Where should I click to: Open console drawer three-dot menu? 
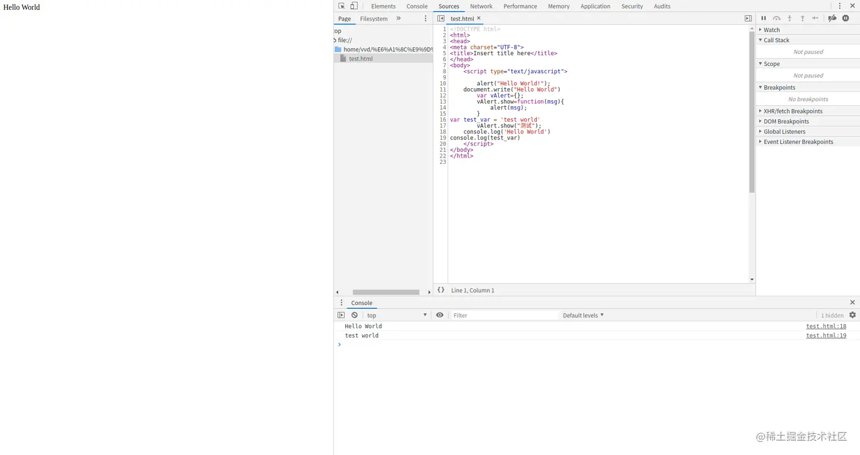(341, 303)
